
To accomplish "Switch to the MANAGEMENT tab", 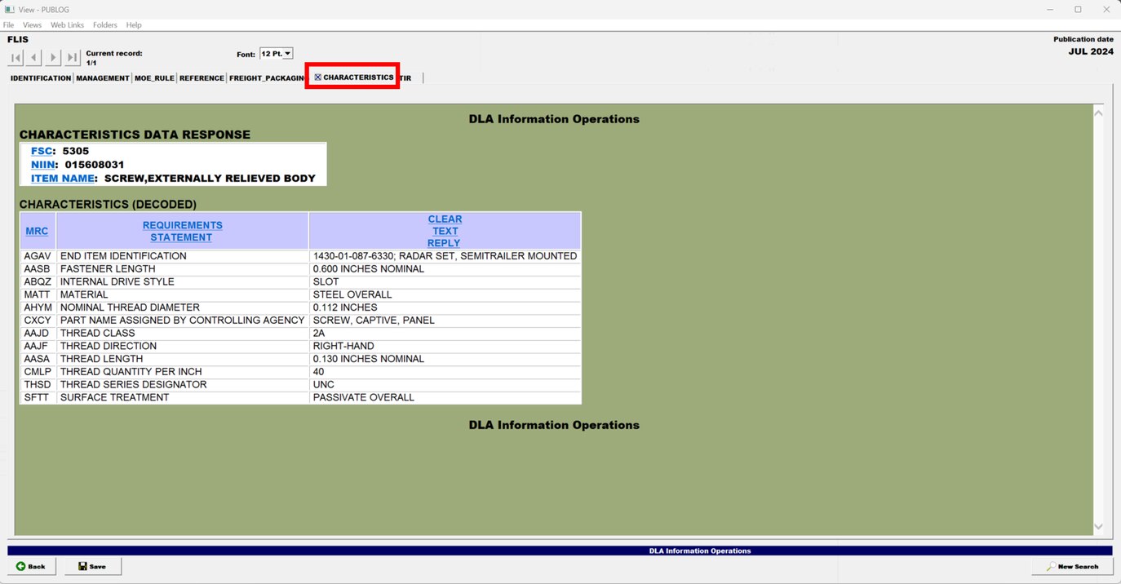I will click(103, 78).
